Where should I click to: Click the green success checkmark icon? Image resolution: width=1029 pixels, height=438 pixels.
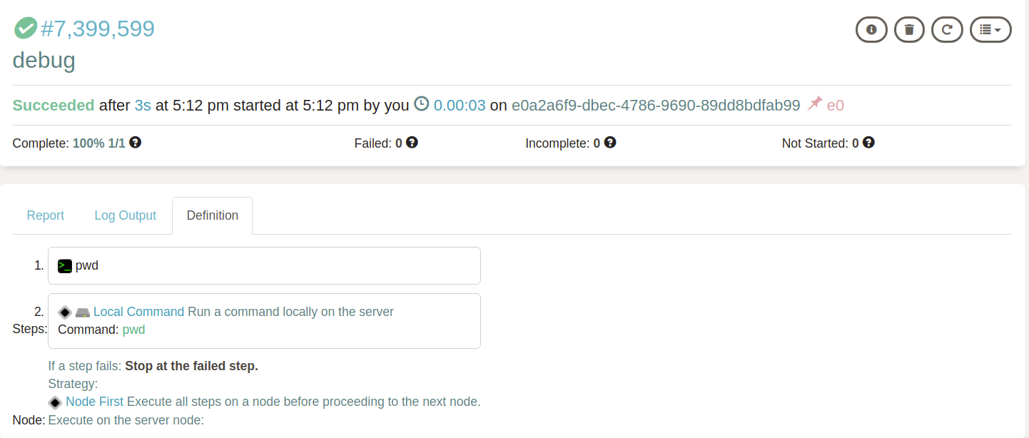26,29
